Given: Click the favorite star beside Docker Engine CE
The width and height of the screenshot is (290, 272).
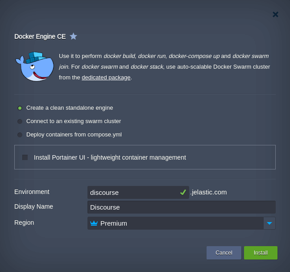Looking at the screenshot, I should point(73,36).
